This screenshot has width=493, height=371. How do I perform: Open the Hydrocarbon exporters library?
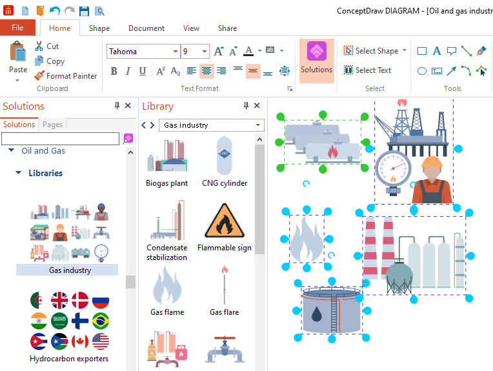[x=69, y=326]
